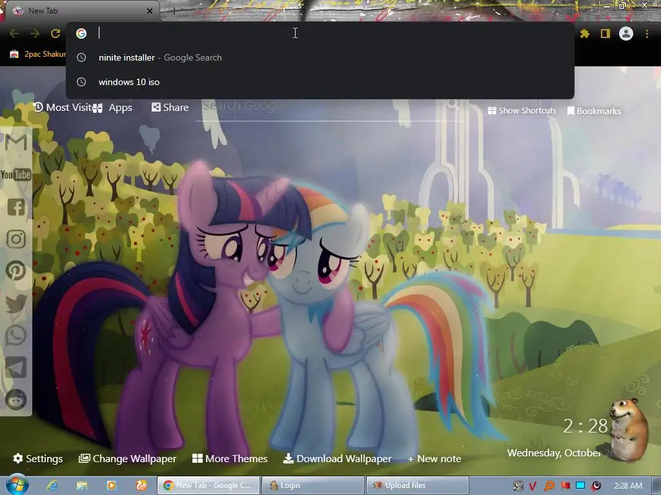Image resolution: width=661 pixels, height=495 pixels.
Task: Open Bookmarks on the new tab page
Action: coord(594,111)
